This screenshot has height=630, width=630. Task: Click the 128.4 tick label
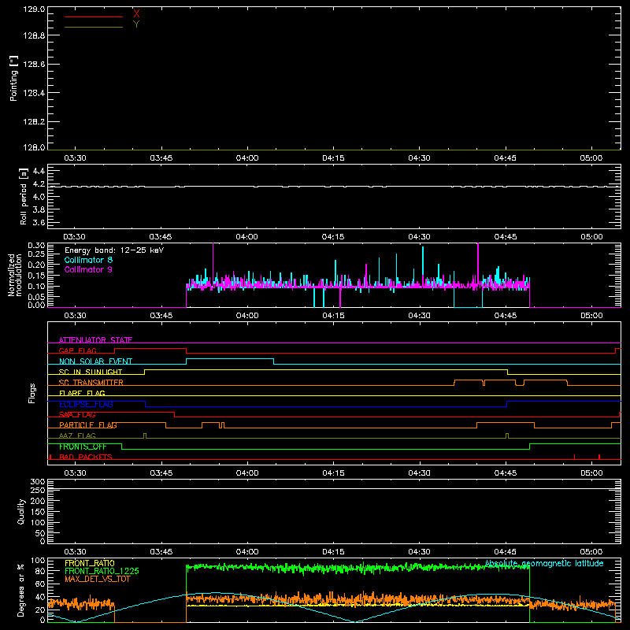(34, 93)
